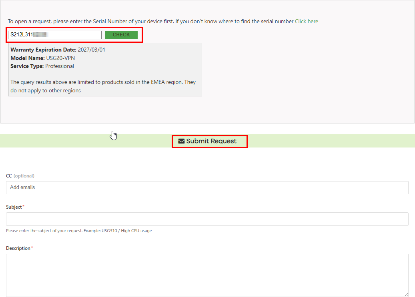
Task: Click the Subject example hint text
Action: pos(79,231)
